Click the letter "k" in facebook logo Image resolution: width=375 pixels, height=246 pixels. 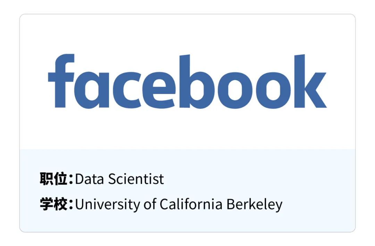pyautogui.click(x=310, y=81)
